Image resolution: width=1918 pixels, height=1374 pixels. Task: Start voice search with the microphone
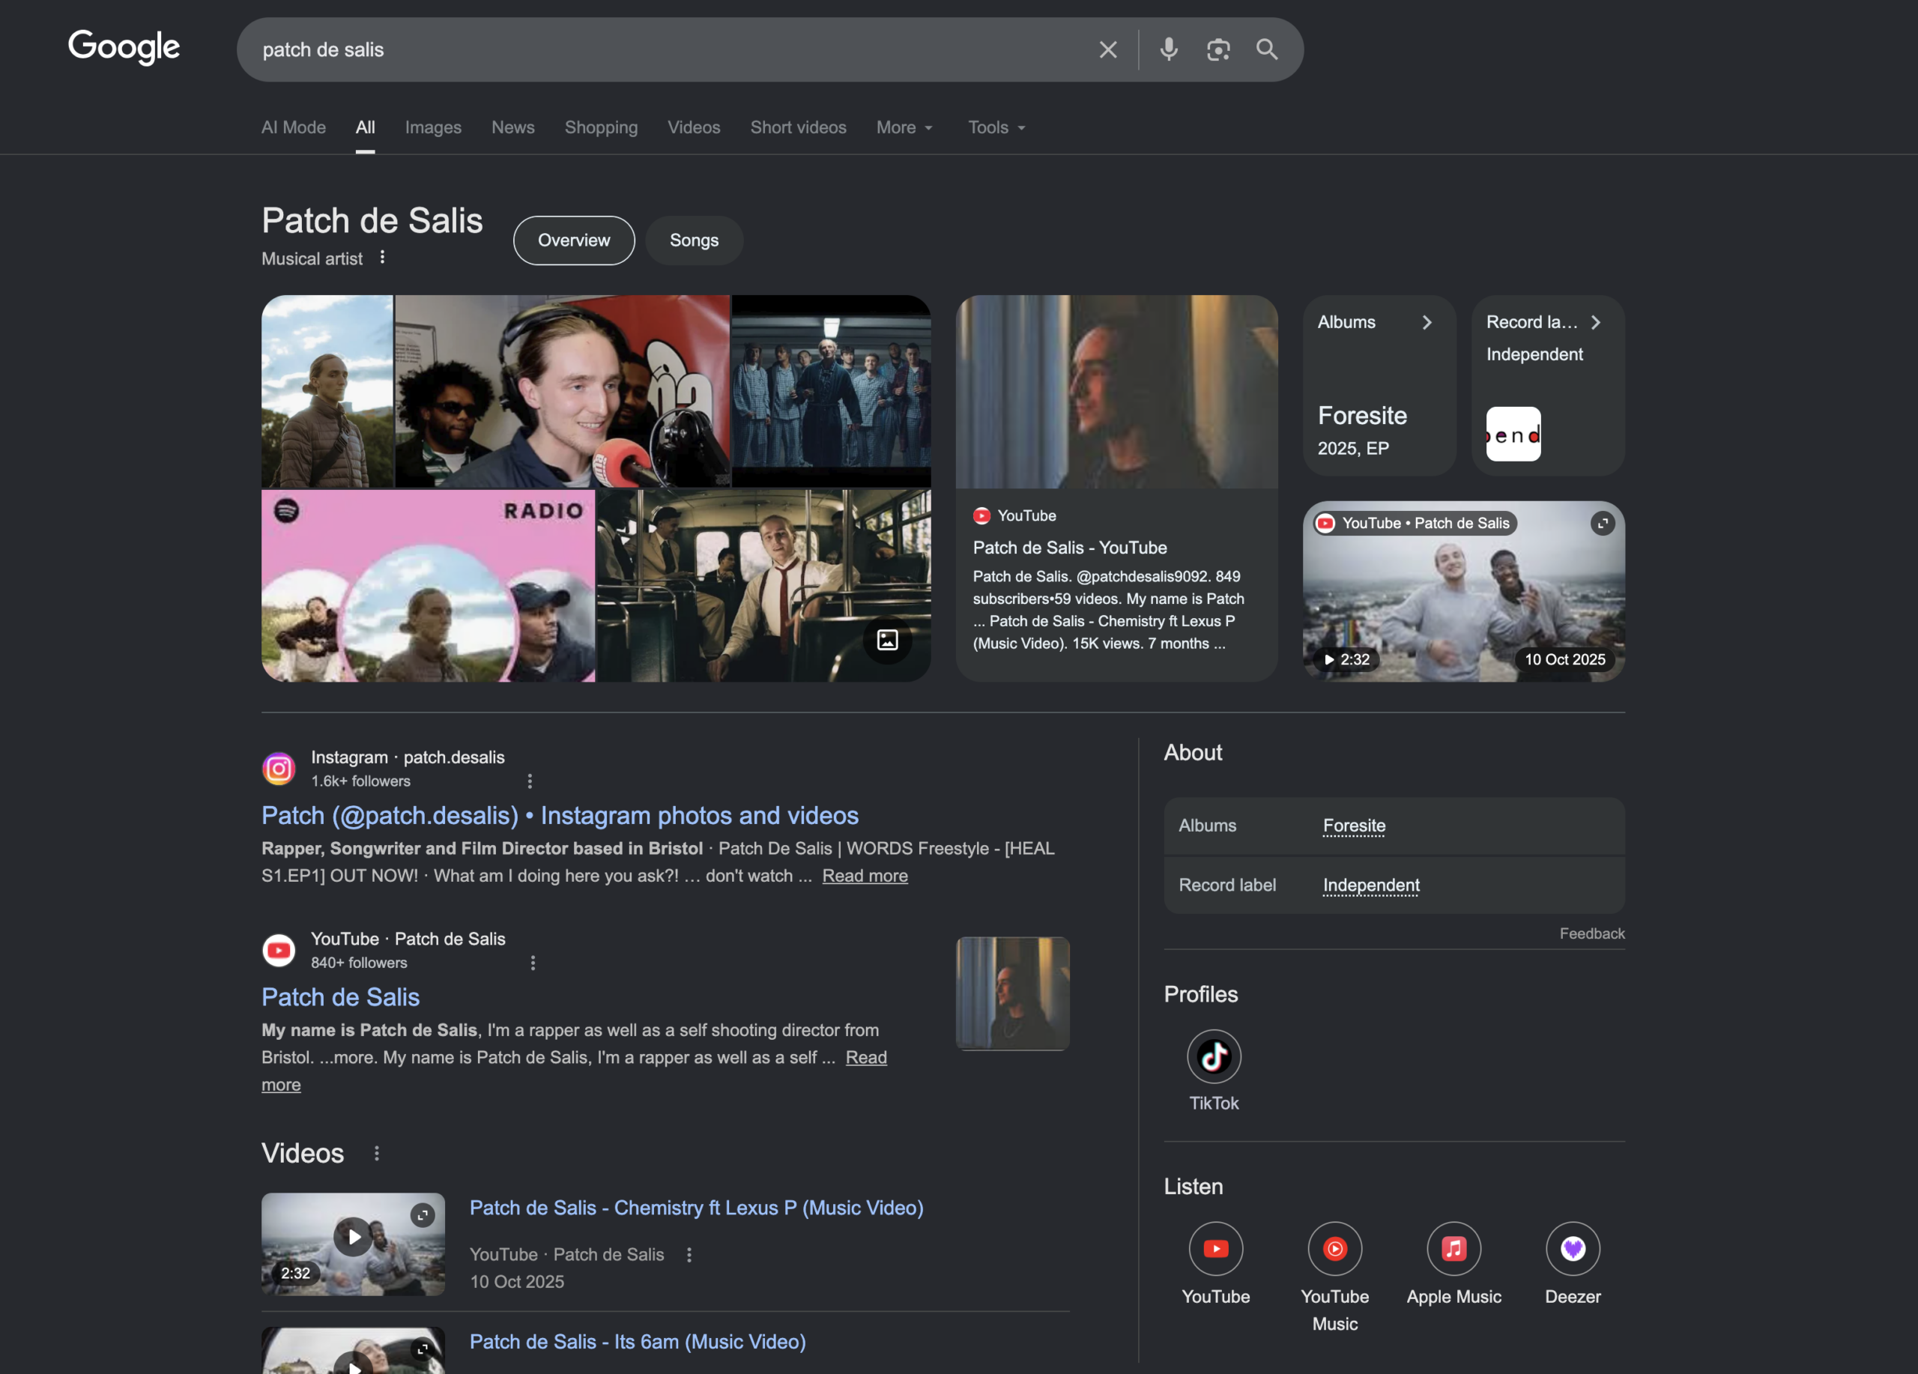(1169, 50)
